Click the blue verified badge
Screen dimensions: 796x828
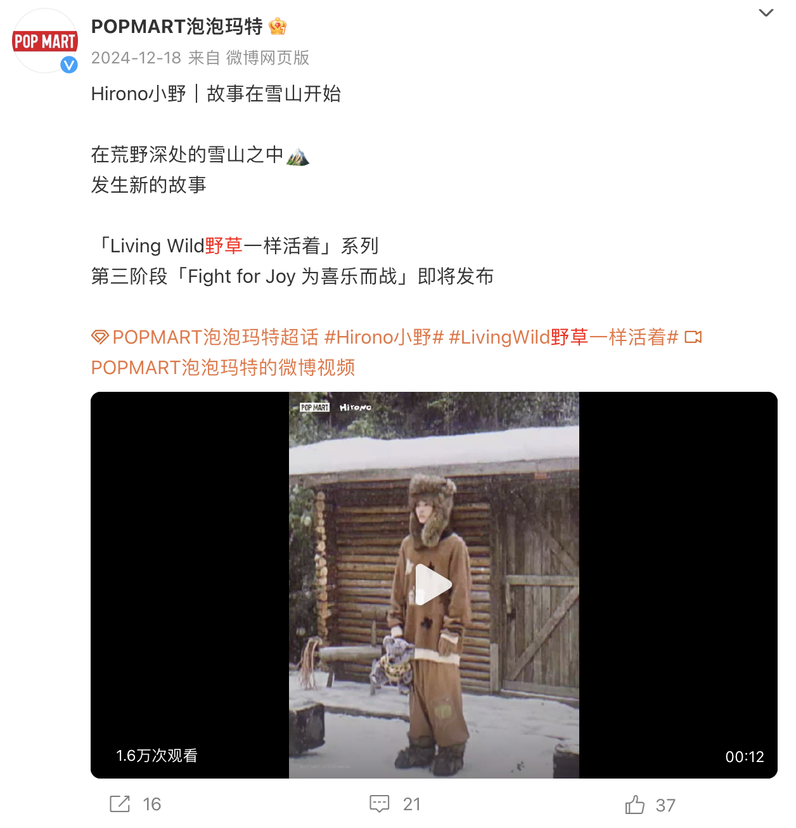(69, 65)
